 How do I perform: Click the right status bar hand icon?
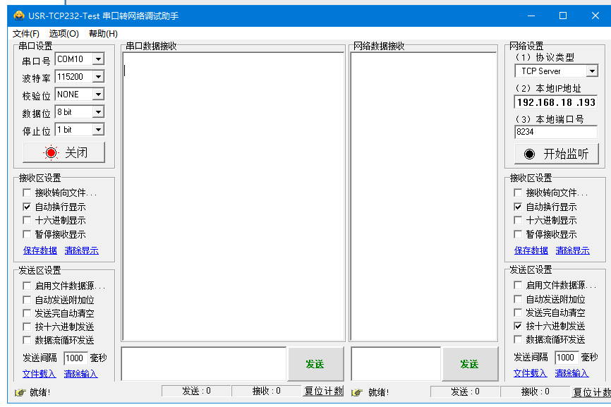click(x=357, y=392)
